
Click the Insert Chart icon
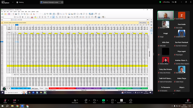pos(72,14)
